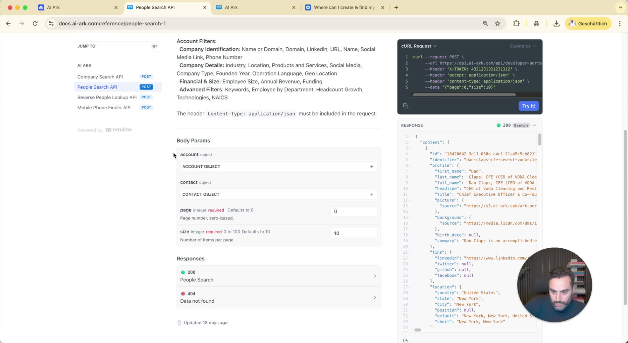
Task: Expand the CONTACT OBJECT section
Action: [x=278, y=194]
